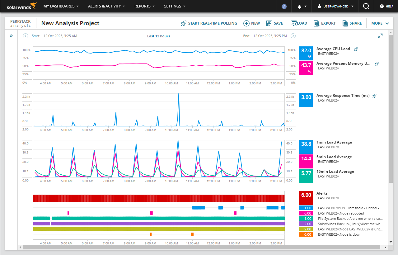
Task: Expand the metric palette with double chevron
Action: point(11,36)
